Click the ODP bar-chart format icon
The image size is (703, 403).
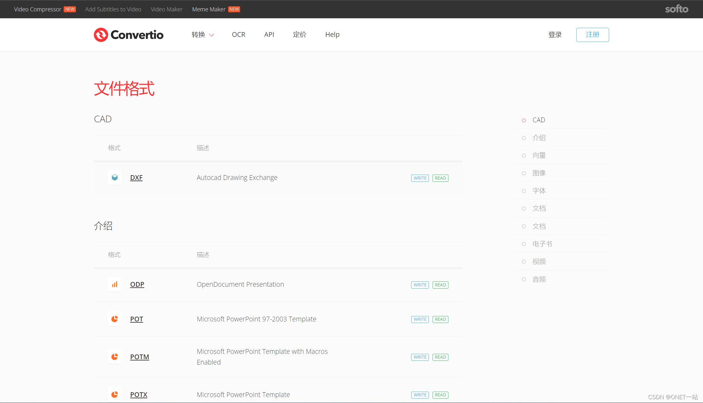pos(114,284)
